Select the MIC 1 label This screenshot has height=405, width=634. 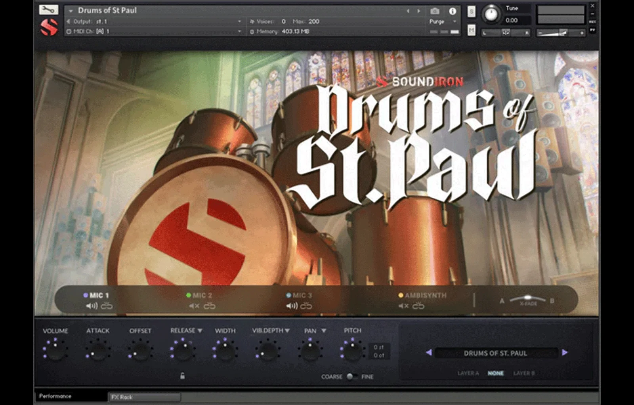[99, 295]
